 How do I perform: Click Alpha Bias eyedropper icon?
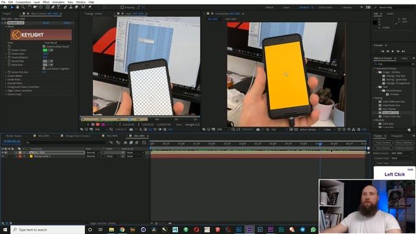tap(51, 65)
